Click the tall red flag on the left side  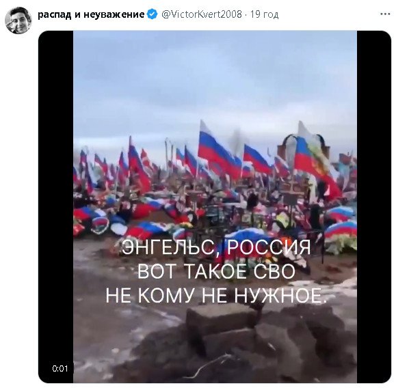click(137, 165)
